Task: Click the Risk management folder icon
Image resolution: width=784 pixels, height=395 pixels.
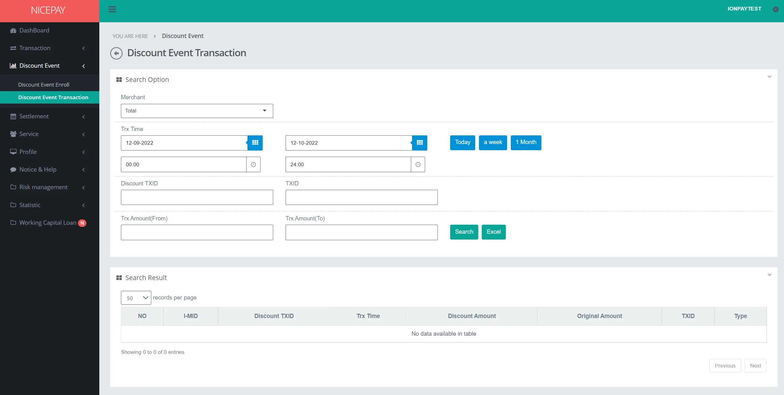Action: tap(13, 187)
